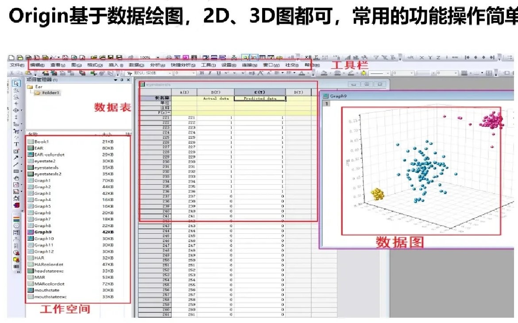The image size is (518, 323).
Task: Select the Line drawing tool
Action: [16, 164]
